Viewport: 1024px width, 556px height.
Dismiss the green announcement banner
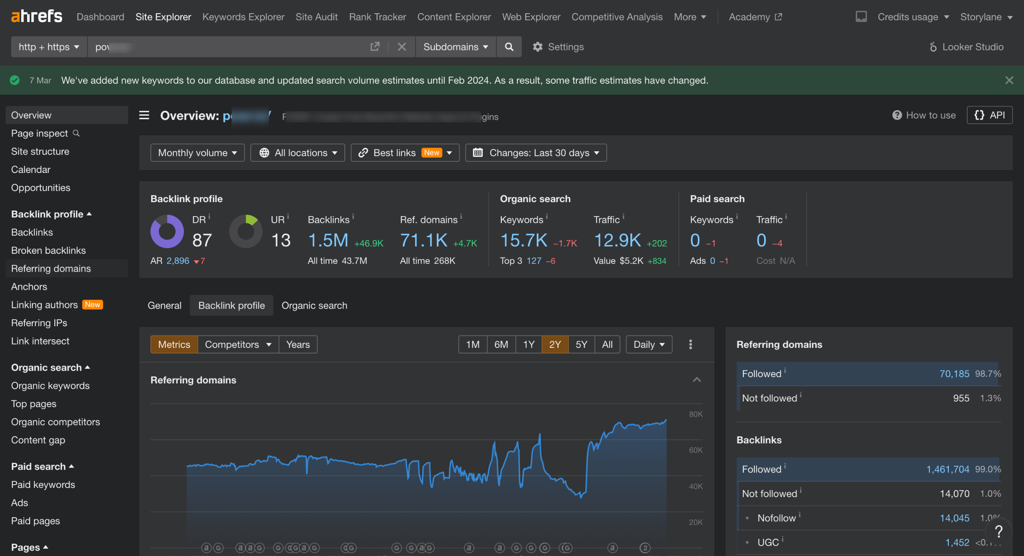pyautogui.click(x=1009, y=80)
